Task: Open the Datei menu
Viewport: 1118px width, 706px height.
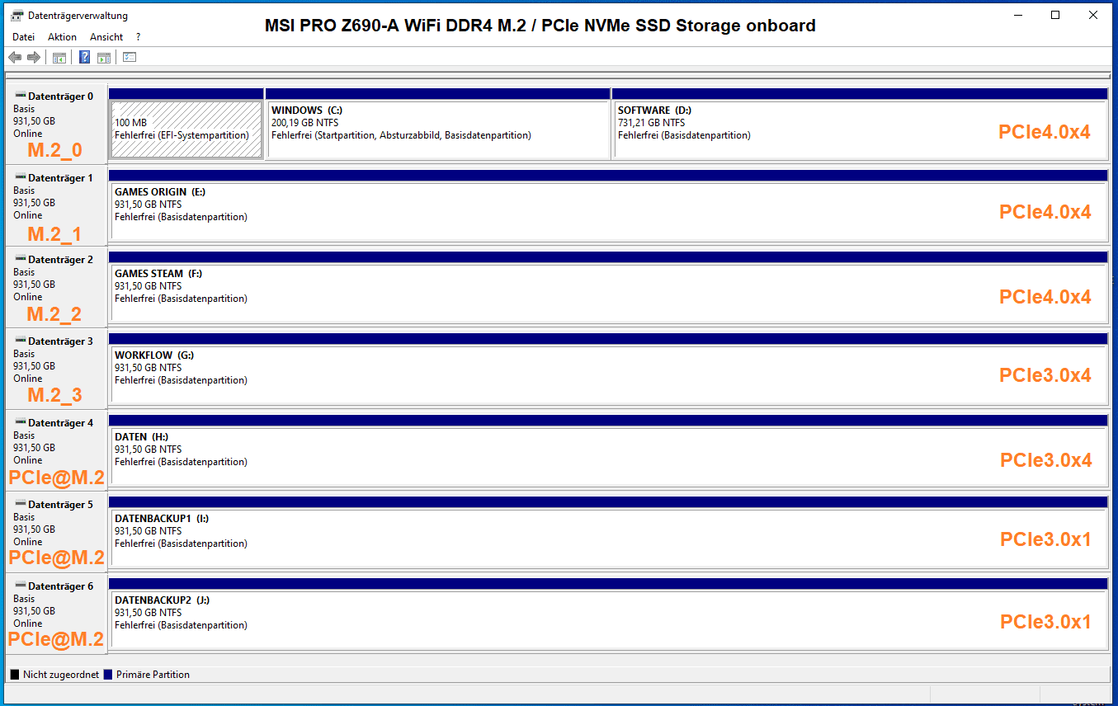Action: click(24, 37)
